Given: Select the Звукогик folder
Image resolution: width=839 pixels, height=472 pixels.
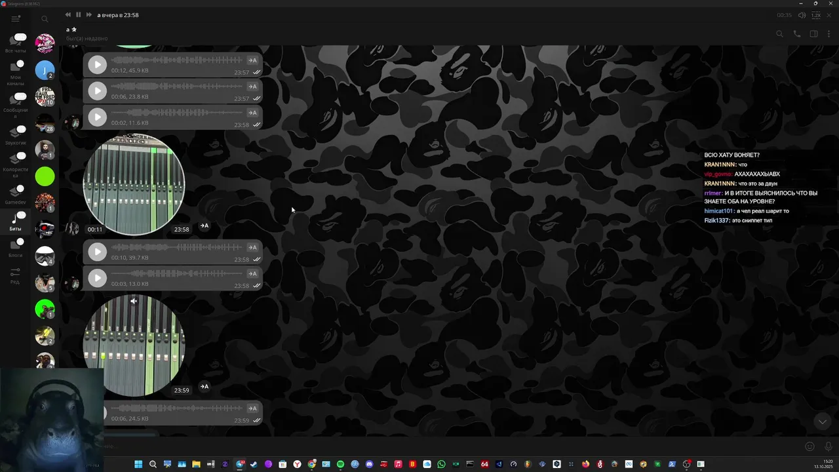Looking at the screenshot, I should 16,135.
